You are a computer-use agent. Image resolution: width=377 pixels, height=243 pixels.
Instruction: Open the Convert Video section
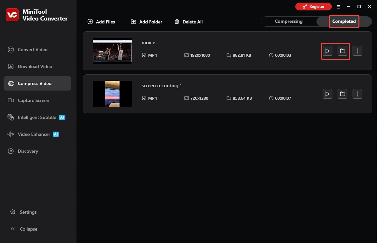pyautogui.click(x=37, y=50)
